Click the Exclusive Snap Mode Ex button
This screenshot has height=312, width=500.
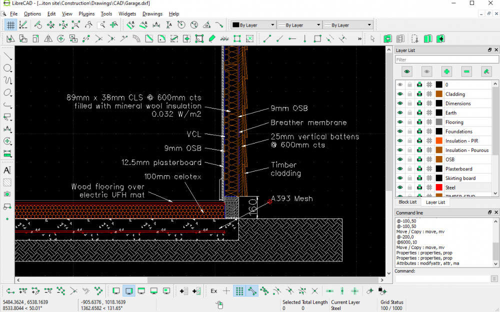(x=214, y=291)
